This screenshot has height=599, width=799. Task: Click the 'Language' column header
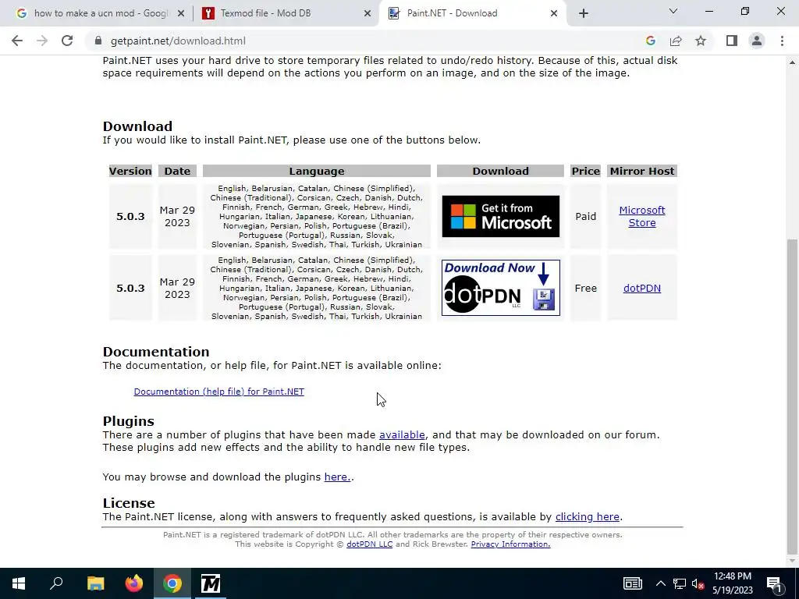(317, 171)
